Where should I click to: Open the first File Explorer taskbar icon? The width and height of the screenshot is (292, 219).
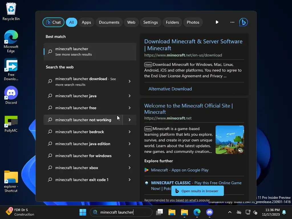click(172, 212)
